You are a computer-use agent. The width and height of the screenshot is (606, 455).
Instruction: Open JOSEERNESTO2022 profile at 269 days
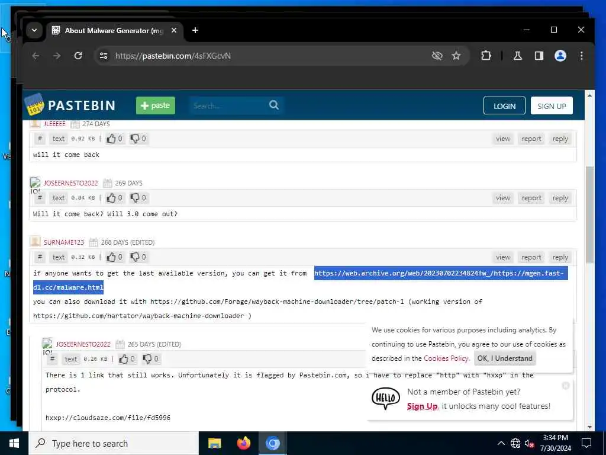(x=70, y=183)
